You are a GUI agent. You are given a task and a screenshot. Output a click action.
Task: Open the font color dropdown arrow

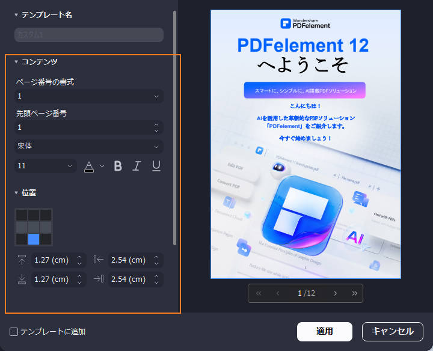102,166
